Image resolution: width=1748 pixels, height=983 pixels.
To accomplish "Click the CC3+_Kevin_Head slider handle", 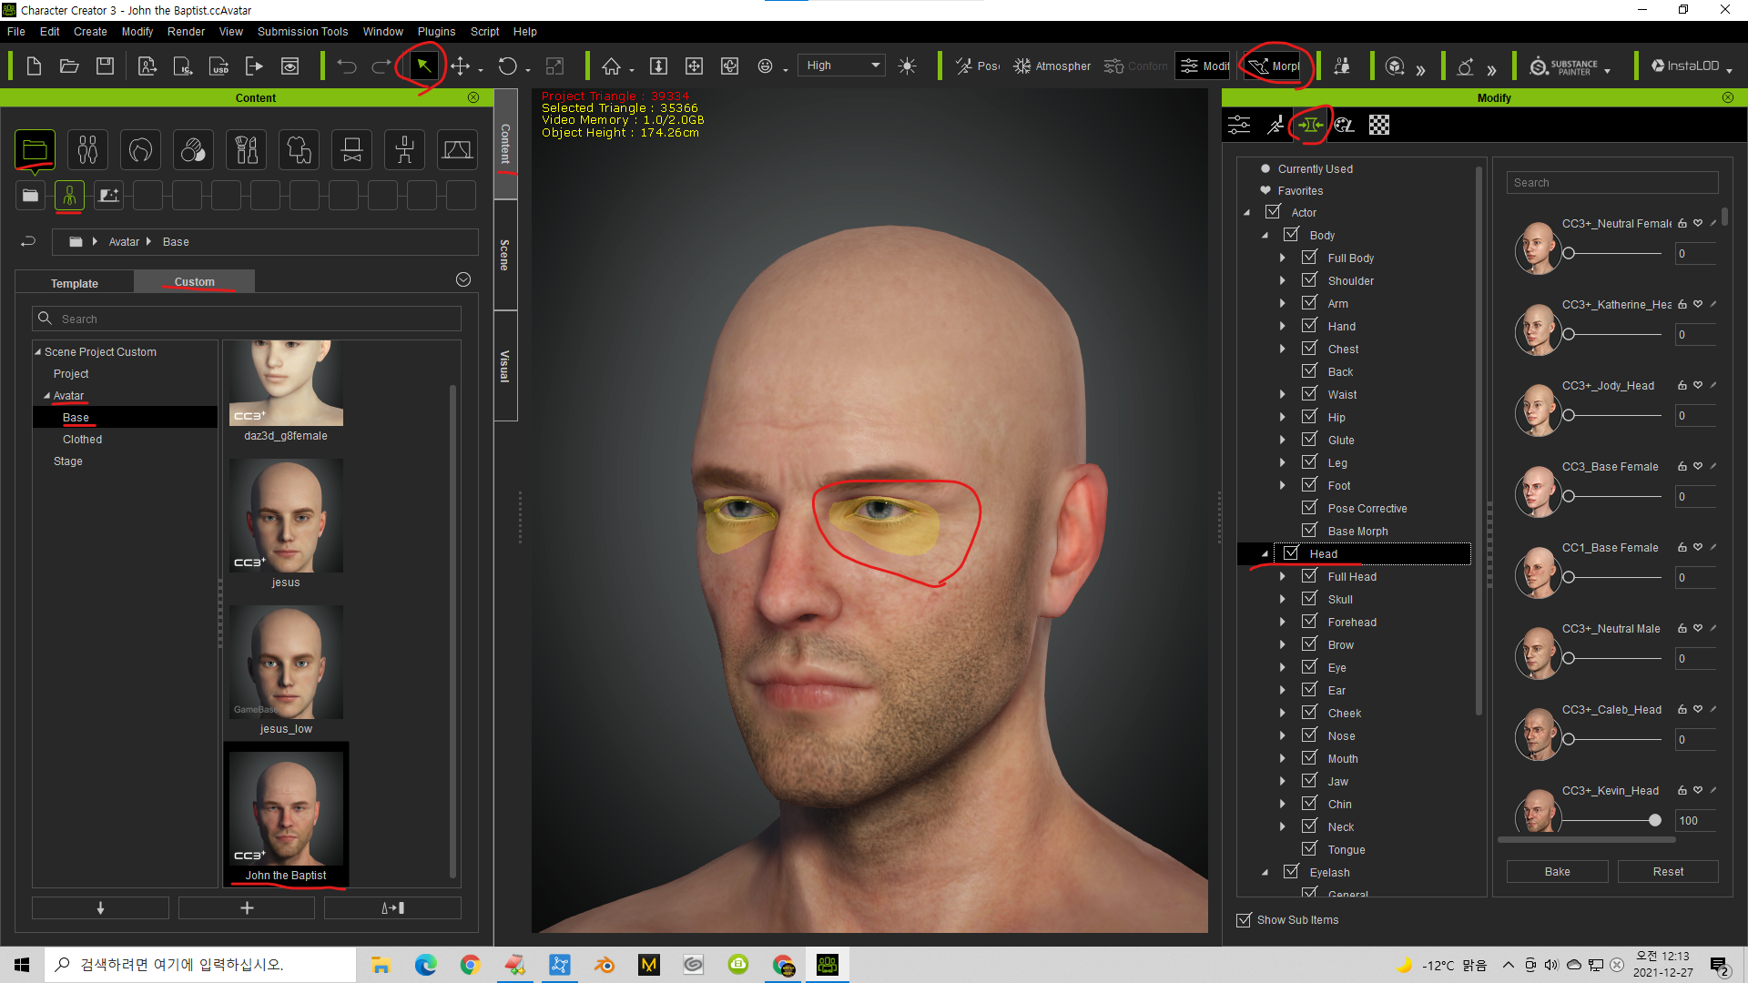I will (1654, 820).
